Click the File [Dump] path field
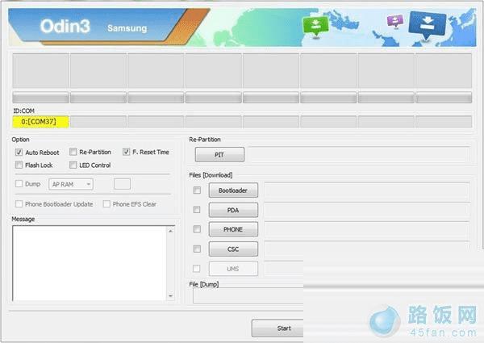Viewport: 484px width, 343px height. pyautogui.click(x=248, y=295)
